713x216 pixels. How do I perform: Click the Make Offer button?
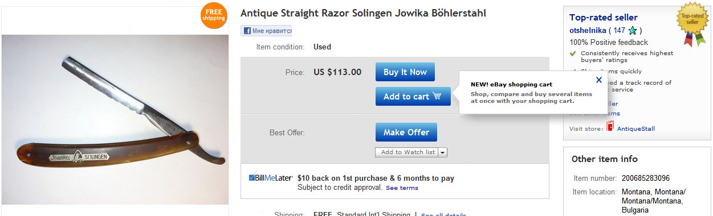pyautogui.click(x=406, y=132)
